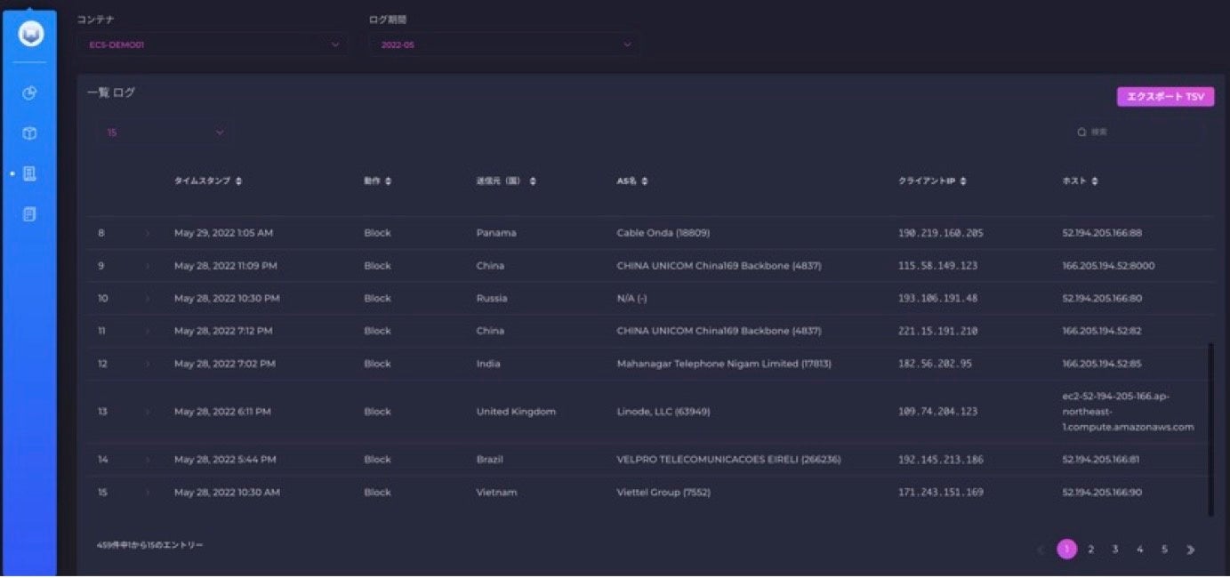Select VELPRO TELECOMUNICACOES EIRELI cell

pos(728,460)
